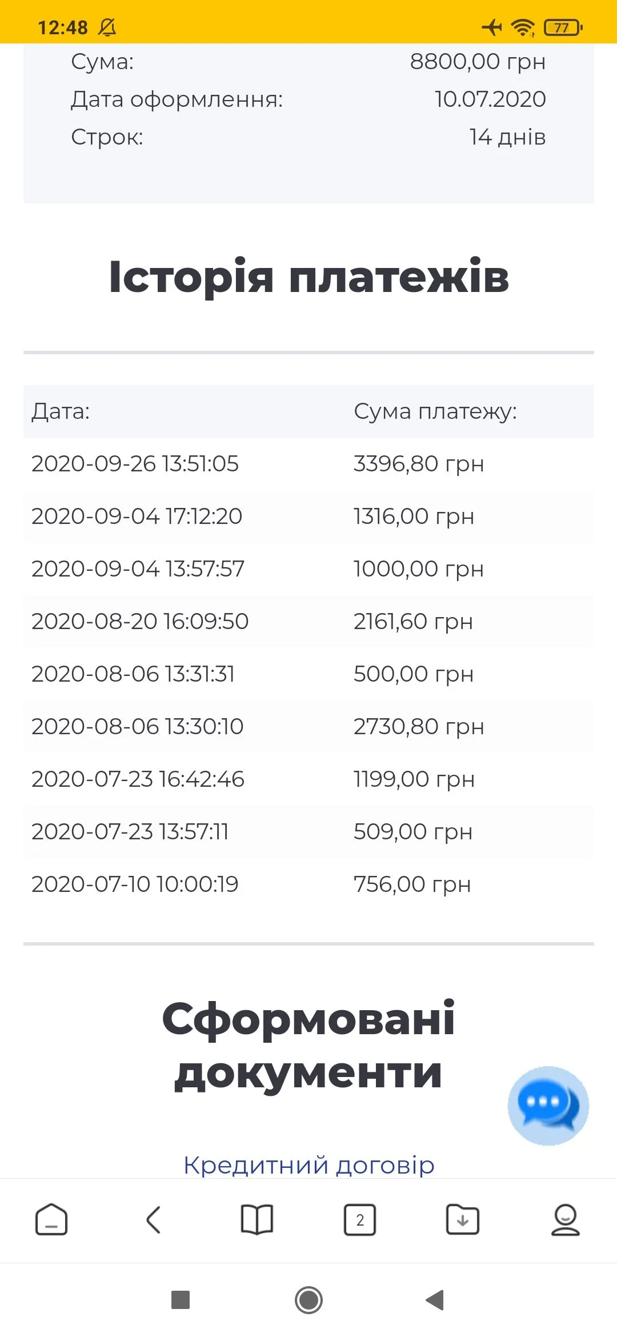Go back with browser back arrow
The height and width of the screenshot is (1337, 617).
[x=154, y=1220]
